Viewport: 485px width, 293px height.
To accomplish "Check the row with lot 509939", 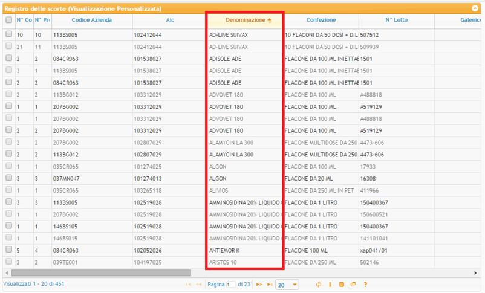I will click(8, 46).
